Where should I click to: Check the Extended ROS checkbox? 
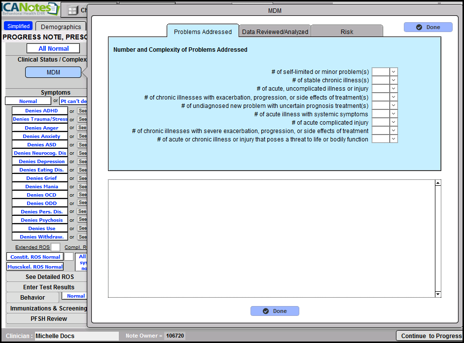pyautogui.click(x=55, y=247)
